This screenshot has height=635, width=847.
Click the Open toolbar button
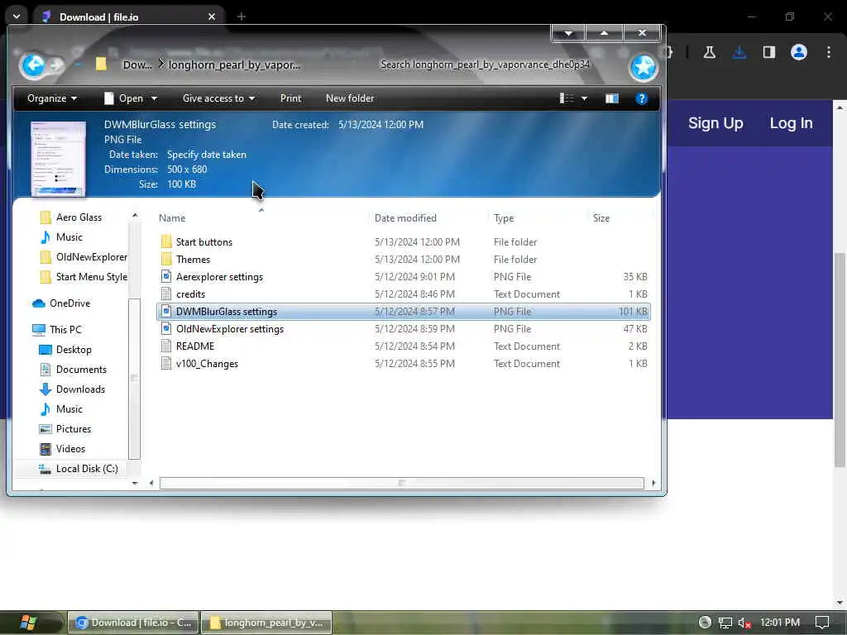[x=124, y=98]
